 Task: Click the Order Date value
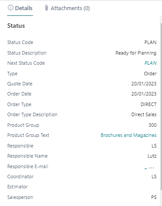[144, 94]
